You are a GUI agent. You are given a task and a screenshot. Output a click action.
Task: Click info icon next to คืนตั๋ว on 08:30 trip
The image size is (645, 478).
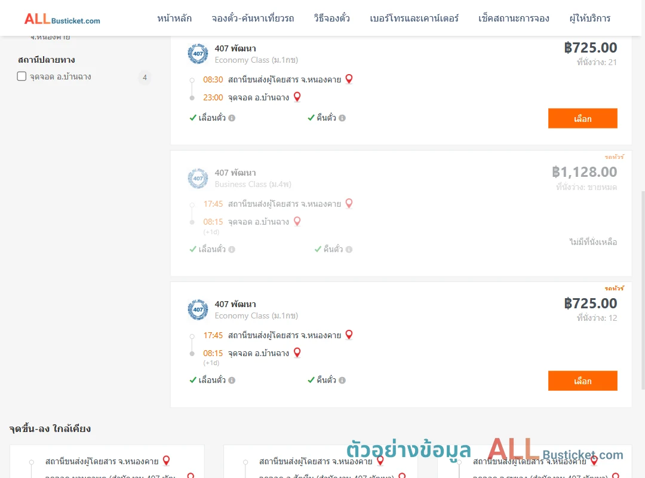pos(342,118)
